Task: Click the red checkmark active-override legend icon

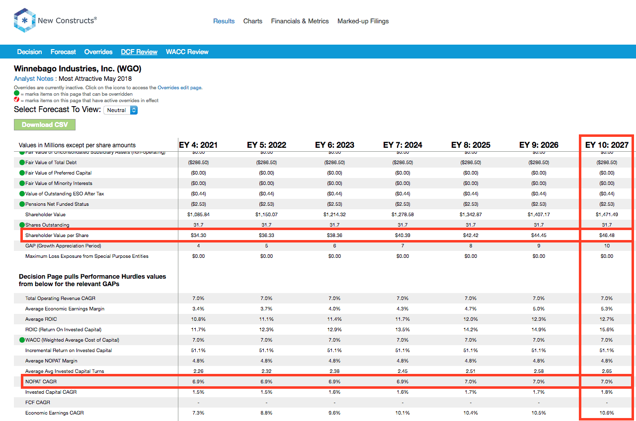Action: coord(16,100)
